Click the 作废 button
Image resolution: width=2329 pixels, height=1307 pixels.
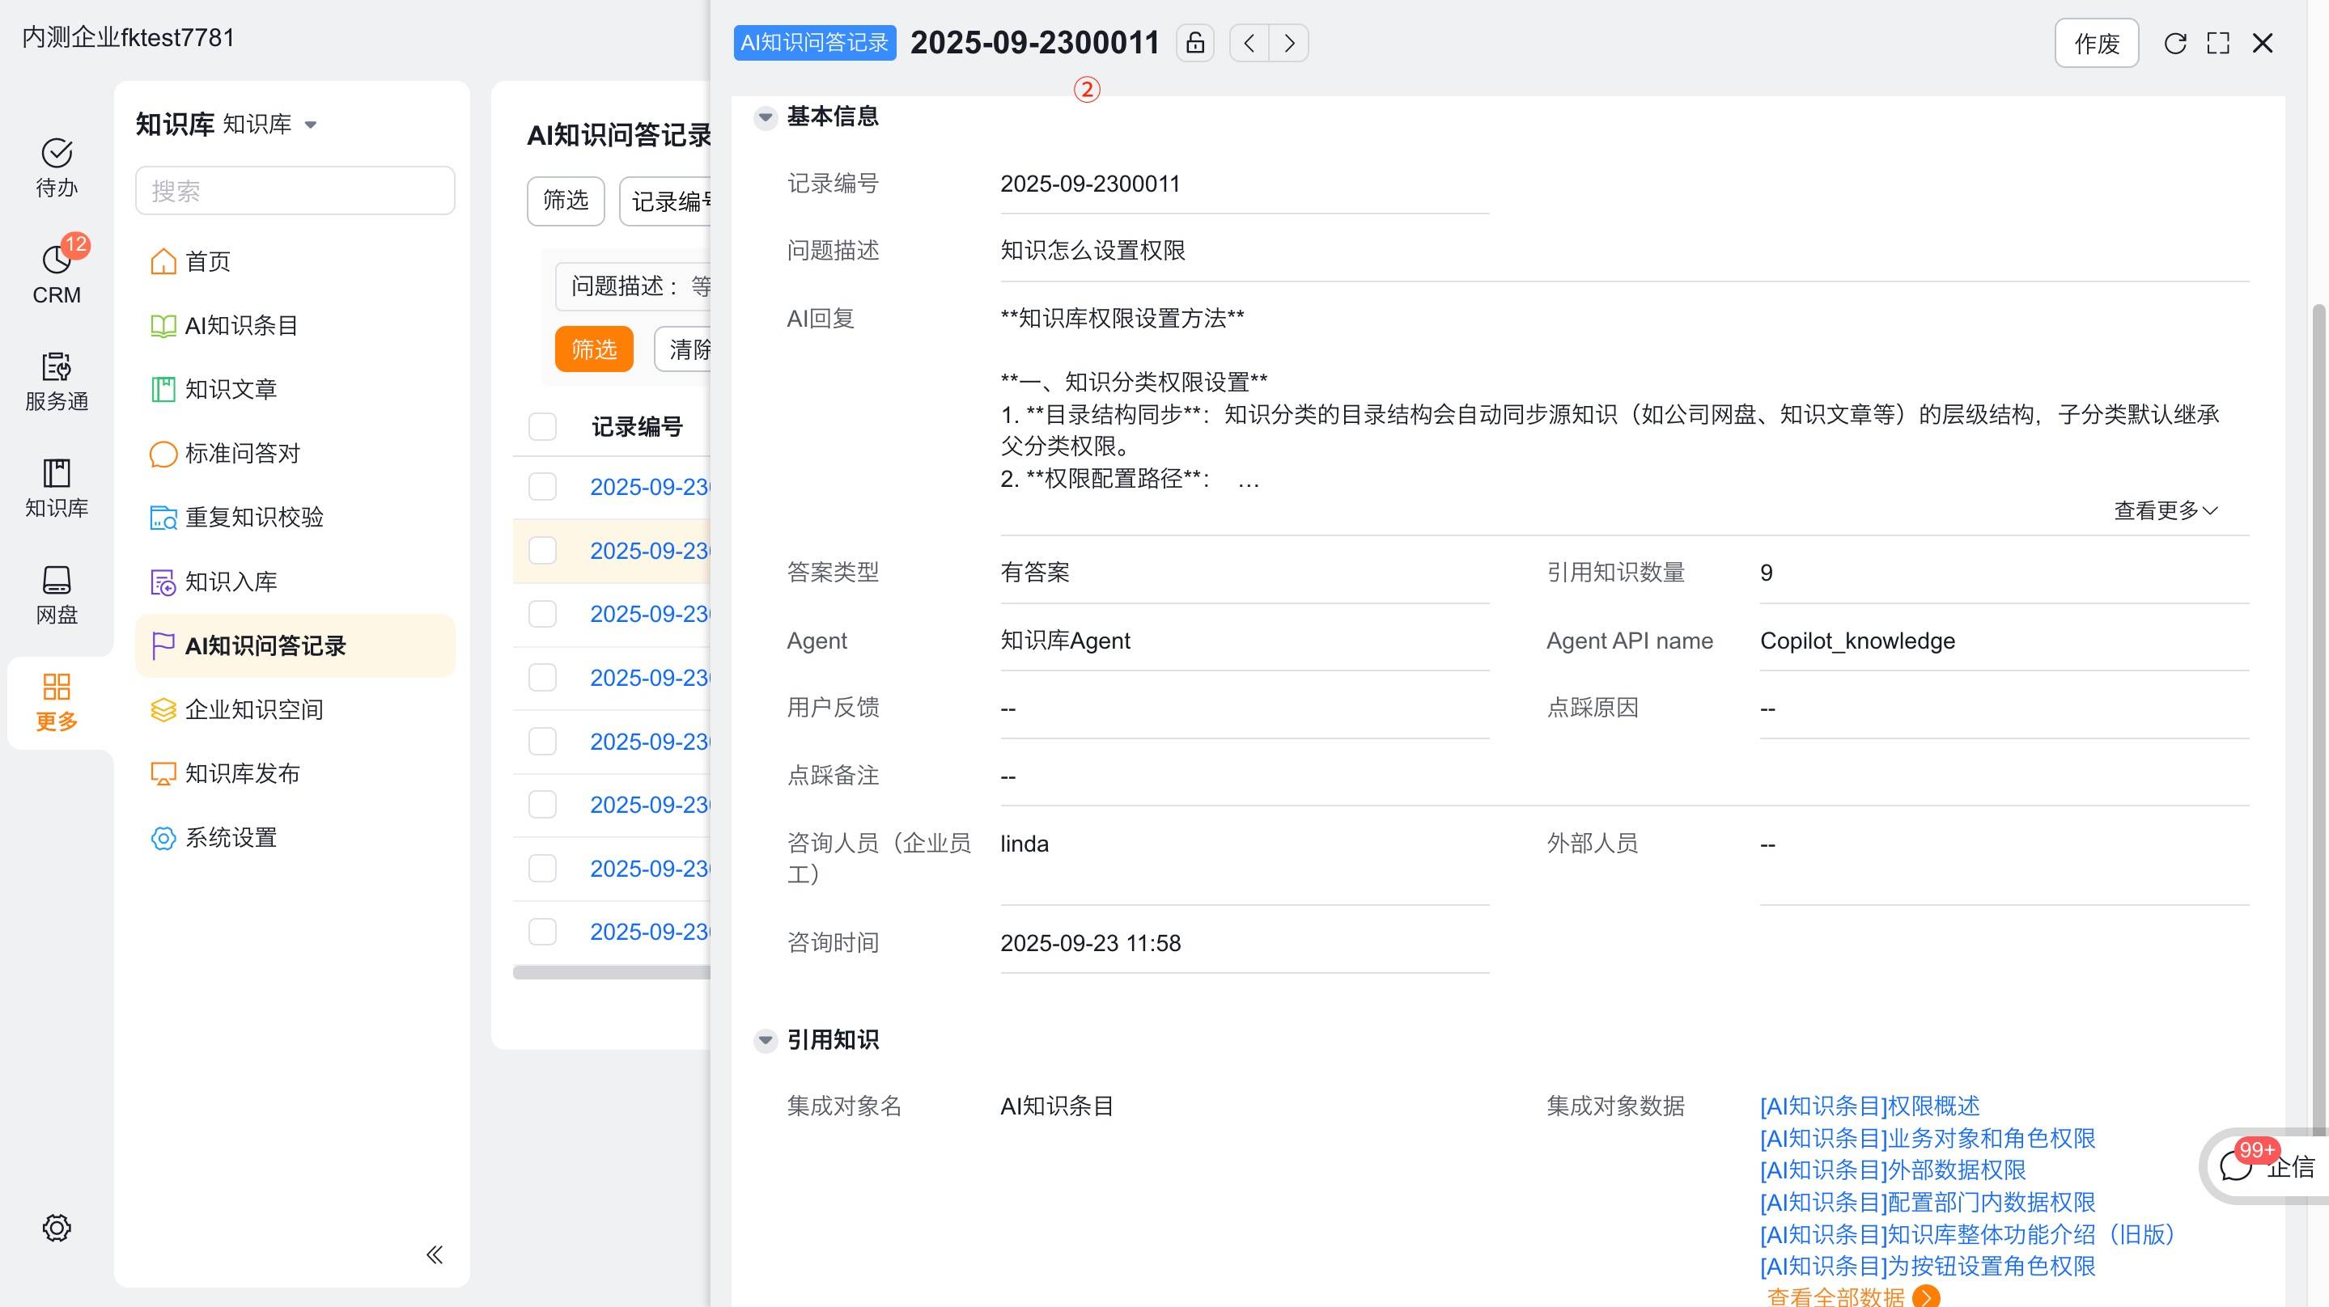pos(2096,43)
